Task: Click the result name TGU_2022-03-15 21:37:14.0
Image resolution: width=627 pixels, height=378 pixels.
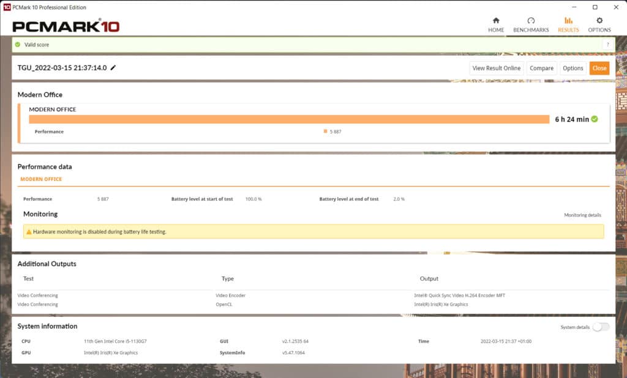Action: click(x=62, y=67)
